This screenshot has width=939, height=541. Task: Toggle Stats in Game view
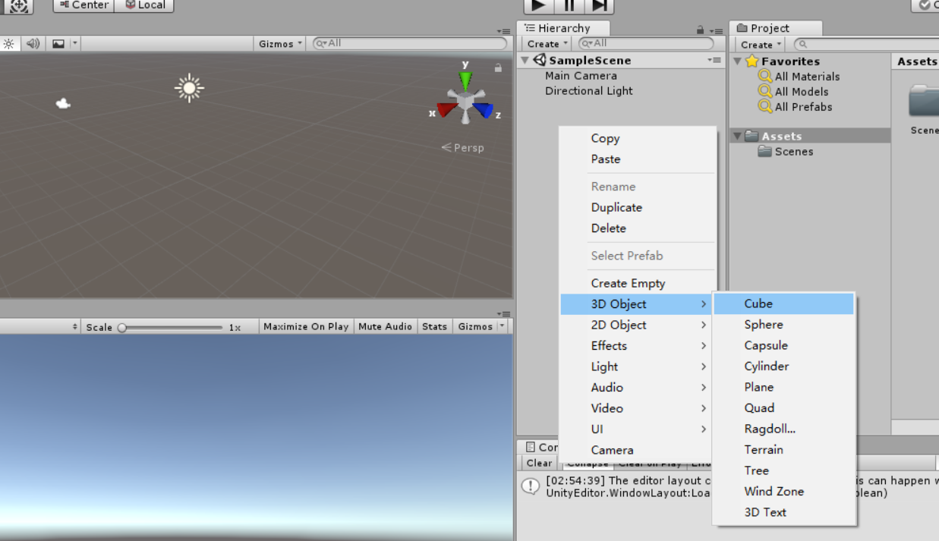click(x=434, y=326)
